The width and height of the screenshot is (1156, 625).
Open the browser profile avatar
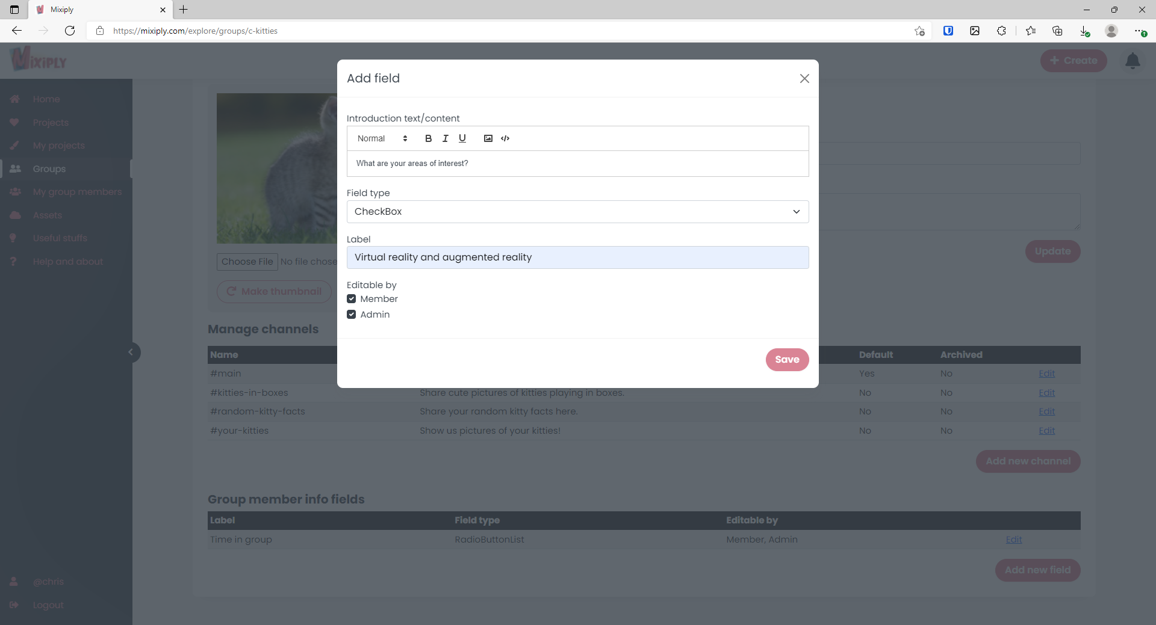tap(1111, 31)
